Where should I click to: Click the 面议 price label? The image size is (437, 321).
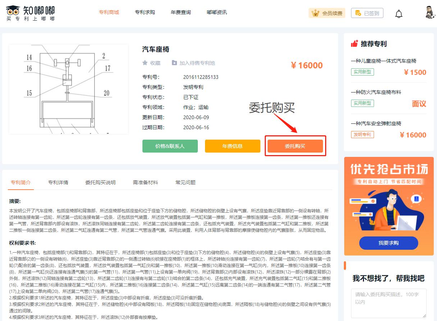419,104
